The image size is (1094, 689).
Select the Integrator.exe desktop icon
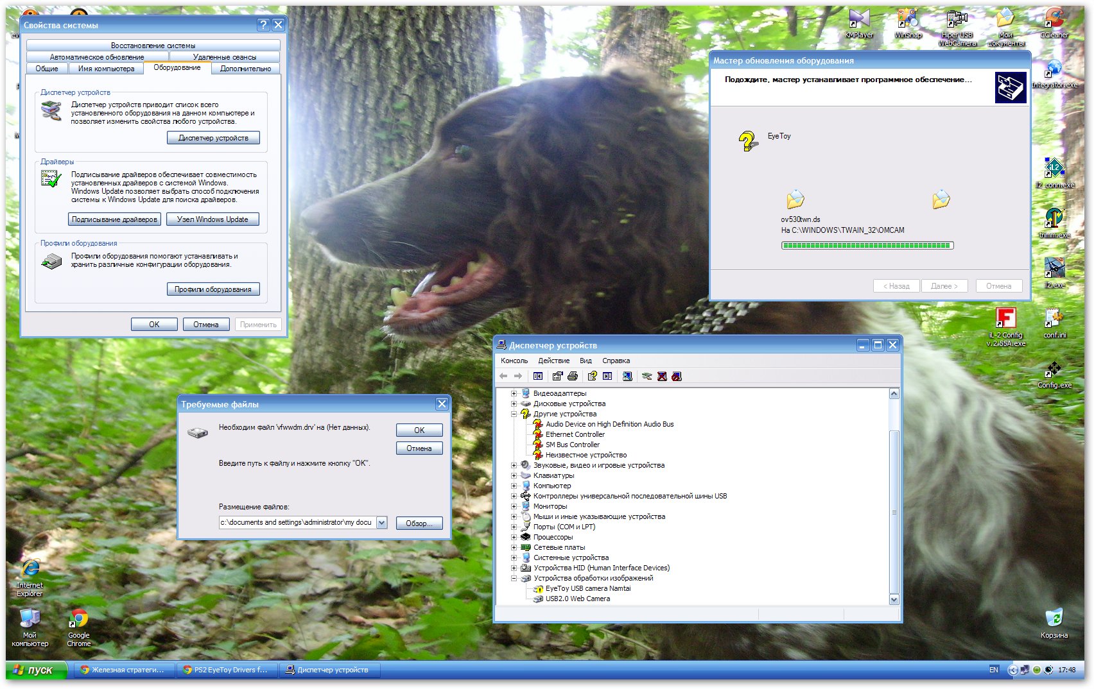point(1054,74)
